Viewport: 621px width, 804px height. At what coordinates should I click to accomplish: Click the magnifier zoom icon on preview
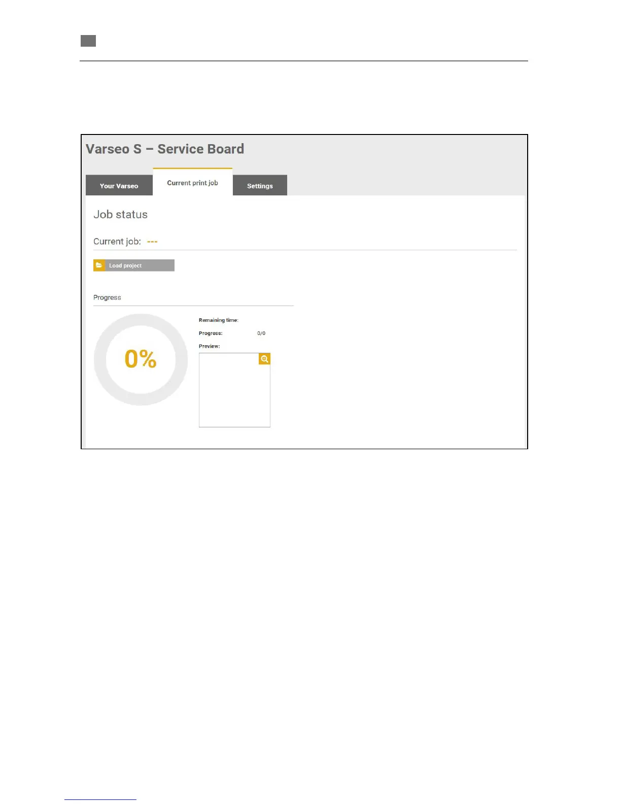(264, 359)
